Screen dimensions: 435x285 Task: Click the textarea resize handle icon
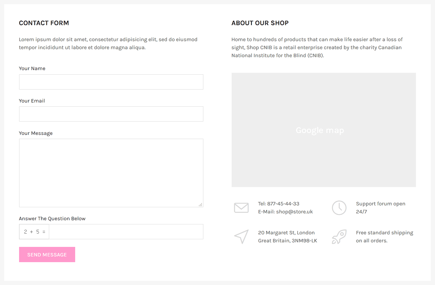click(201, 205)
